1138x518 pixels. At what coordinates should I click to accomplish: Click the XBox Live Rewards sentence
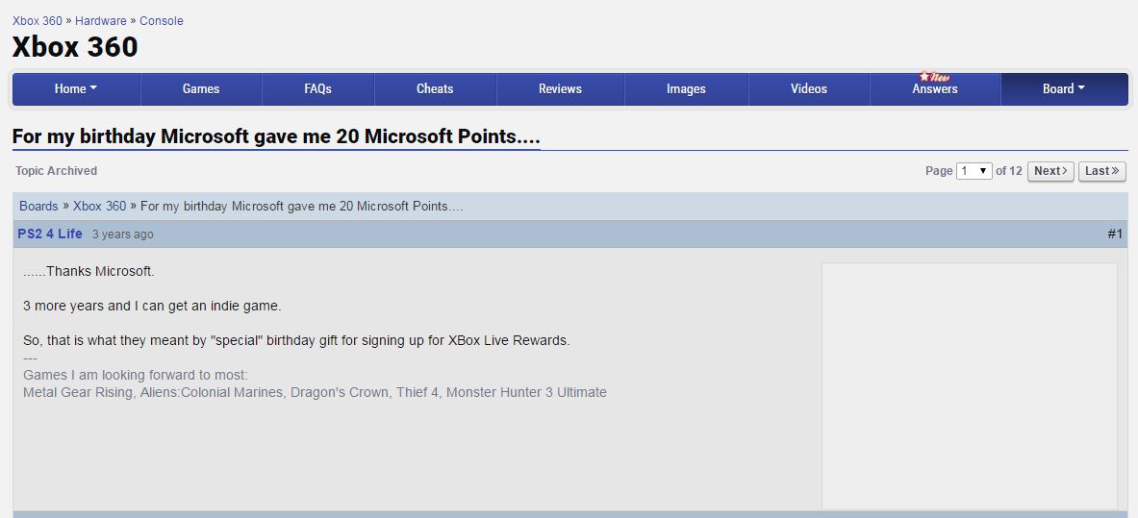296,340
